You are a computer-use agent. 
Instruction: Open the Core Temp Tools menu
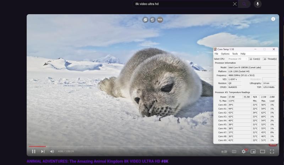click(235, 54)
